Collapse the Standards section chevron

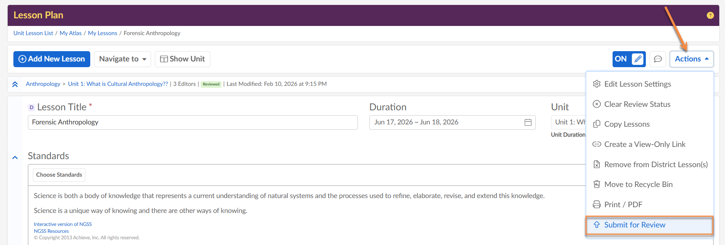click(x=15, y=157)
